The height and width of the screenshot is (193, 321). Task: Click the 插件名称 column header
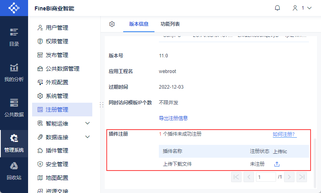pyautogui.click(x=173, y=151)
